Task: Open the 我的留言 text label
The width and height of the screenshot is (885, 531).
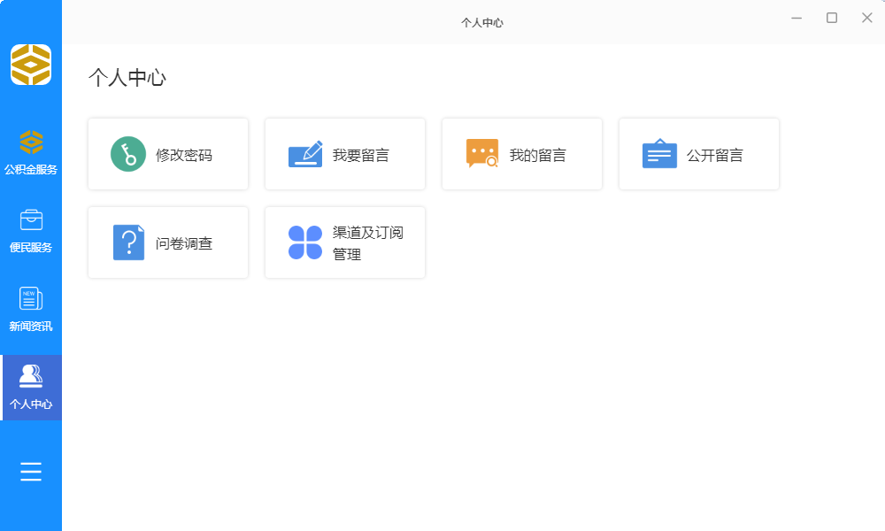Action: pos(538,155)
